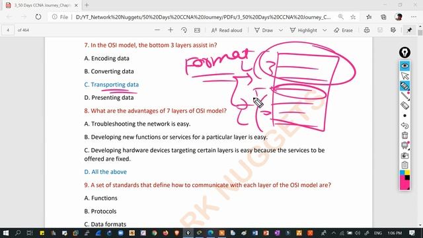This screenshot has height=238, width=423.
Task: Click option B. Protocols
Action: [100, 212]
